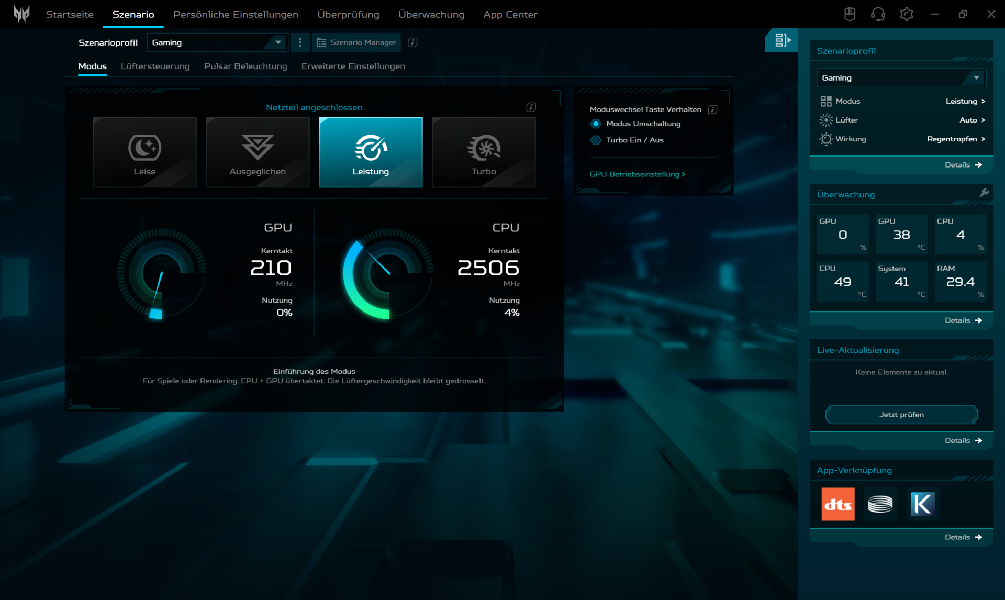Screen dimensions: 1005x600
Task: Select the Leise quiet mode tile
Action: pyautogui.click(x=144, y=152)
